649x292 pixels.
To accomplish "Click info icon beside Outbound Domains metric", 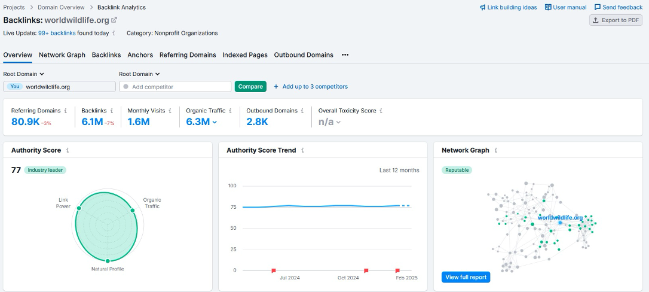I will click(302, 111).
